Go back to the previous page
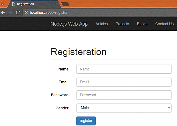The height and width of the screenshot is (126, 177). click(3, 13)
